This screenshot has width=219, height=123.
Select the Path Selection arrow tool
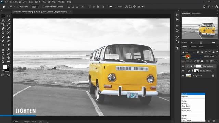[x=3, y=58]
